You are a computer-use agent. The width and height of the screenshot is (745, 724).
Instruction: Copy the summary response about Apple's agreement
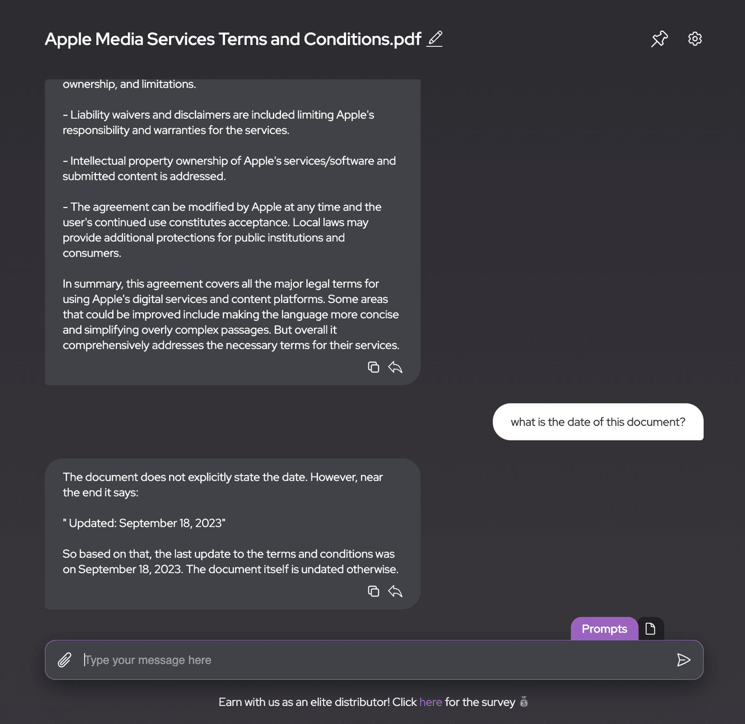pyautogui.click(x=373, y=367)
